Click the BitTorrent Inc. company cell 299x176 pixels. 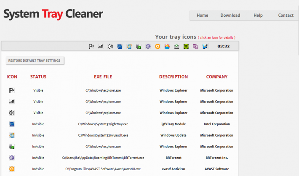217,158
